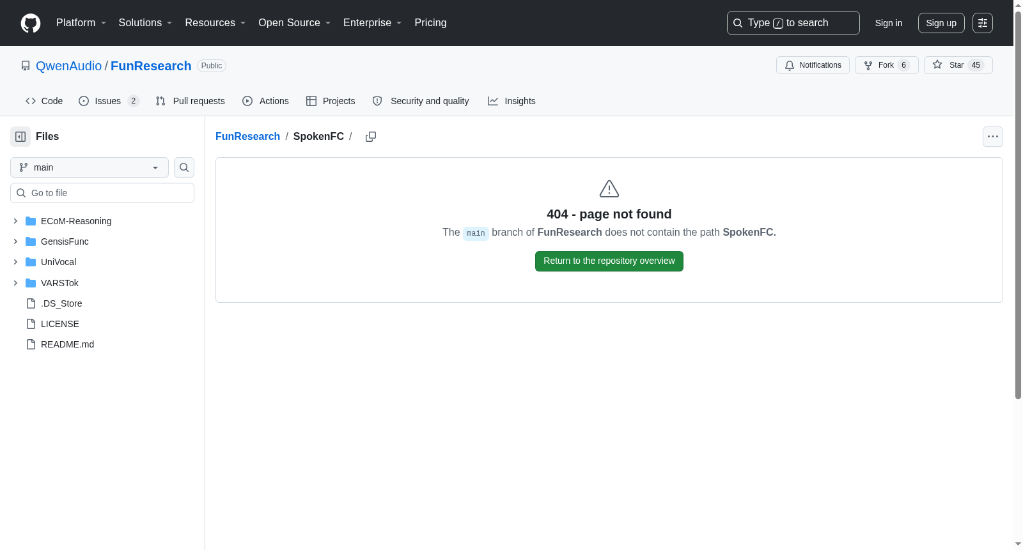Click the Sign in link
The image size is (1023, 550).
(x=889, y=23)
